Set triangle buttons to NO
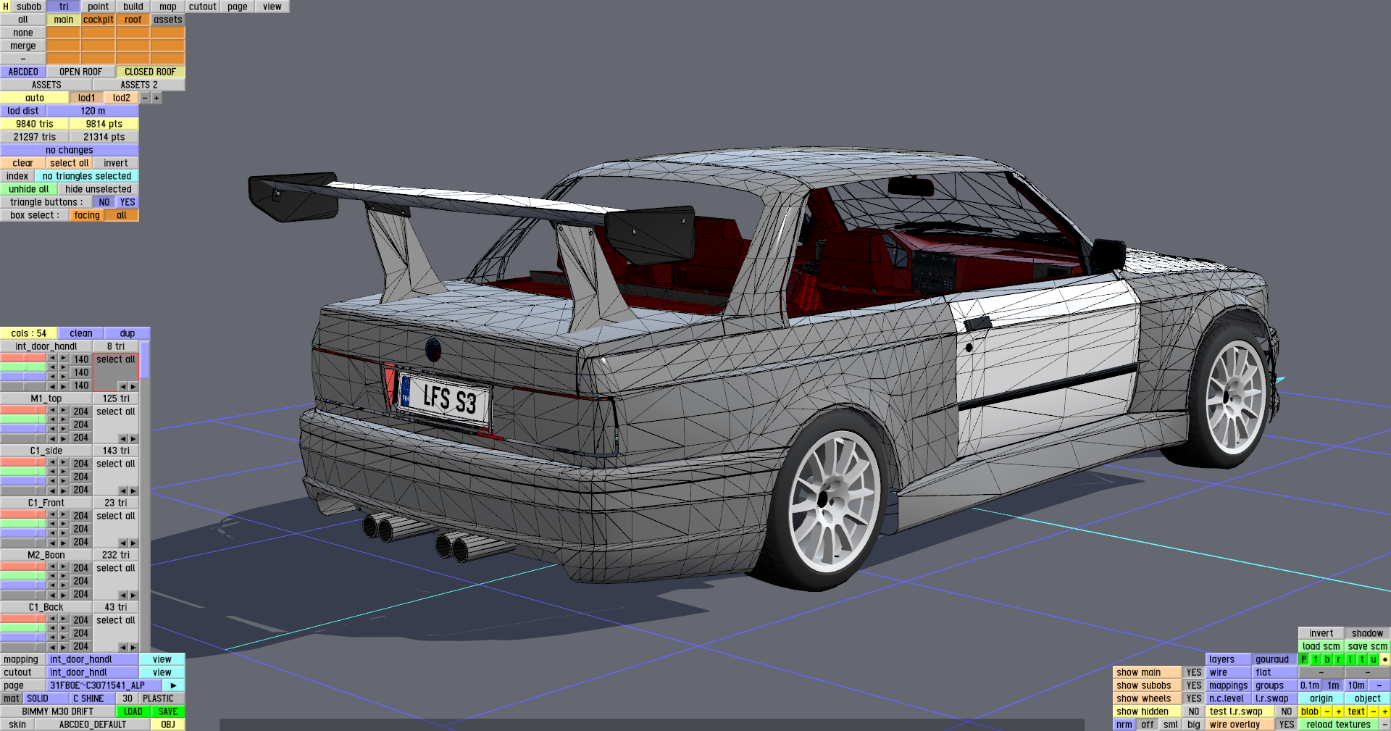The width and height of the screenshot is (1391, 731). click(104, 202)
